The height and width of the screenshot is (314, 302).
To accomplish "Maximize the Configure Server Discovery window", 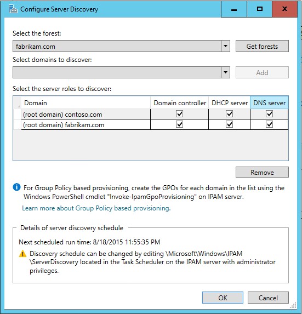I will (x=260, y=9).
